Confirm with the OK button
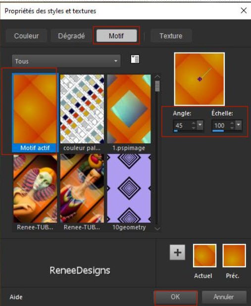This screenshot has height=306, width=251. [x=175, y=297]
